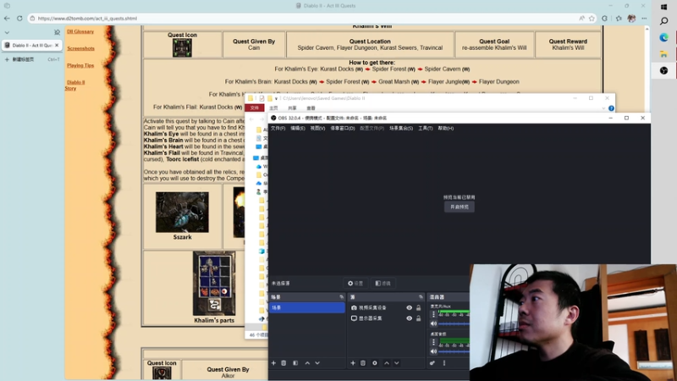Move source down in sources toolbar
Viewport: 677px width, 381px height.
point(396,363)
